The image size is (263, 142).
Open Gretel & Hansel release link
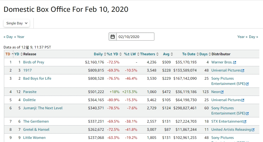(x=36, y=129)
